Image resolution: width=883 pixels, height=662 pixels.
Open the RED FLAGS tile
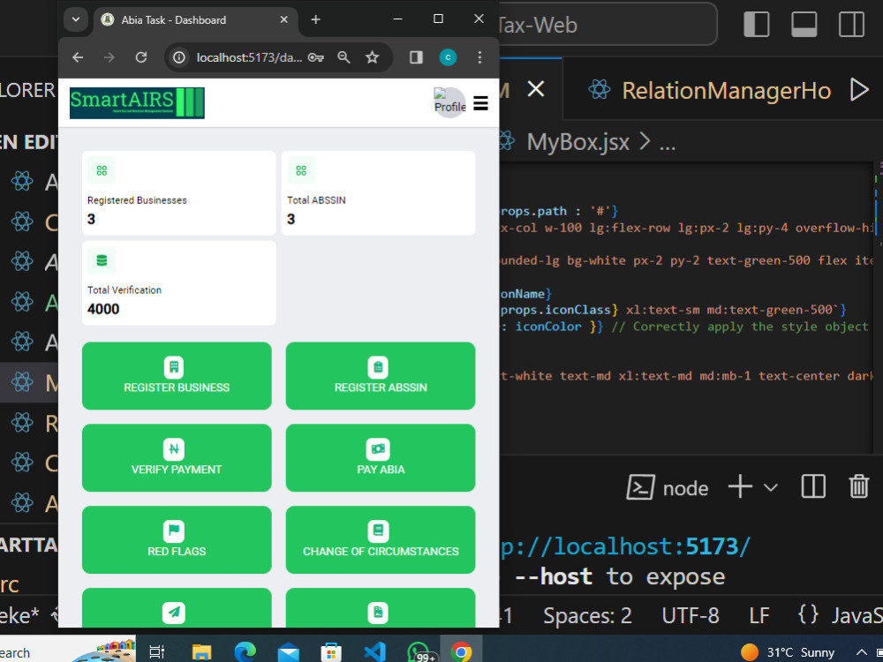tap(177, 539)
